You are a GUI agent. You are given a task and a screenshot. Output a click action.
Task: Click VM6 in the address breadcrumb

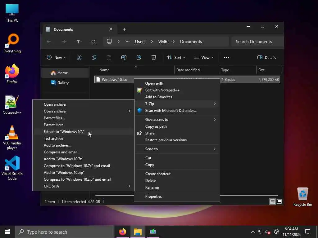pyautogui.click(x=163, y=42)
